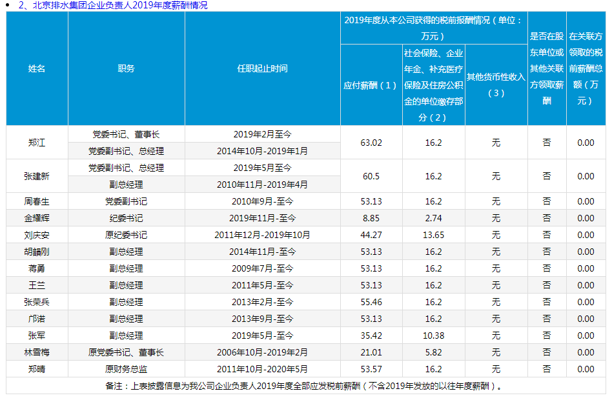Click the salary value 63.02
612x400 pixels.
pos(371,143)
